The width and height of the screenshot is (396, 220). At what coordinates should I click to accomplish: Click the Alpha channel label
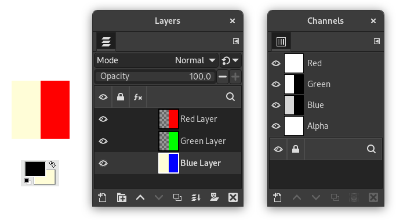pyautogui.click(x=318, y=126)
